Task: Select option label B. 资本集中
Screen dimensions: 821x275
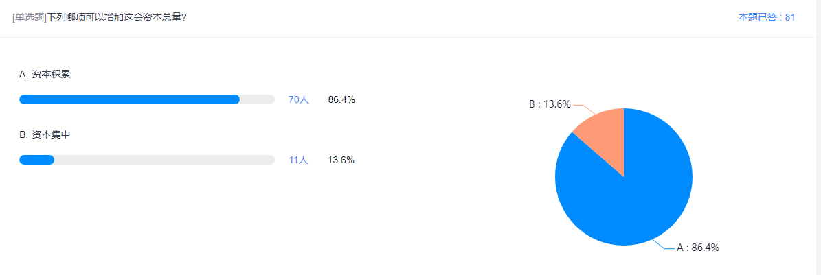Action: pyautogui.click(x=45, y=134)
